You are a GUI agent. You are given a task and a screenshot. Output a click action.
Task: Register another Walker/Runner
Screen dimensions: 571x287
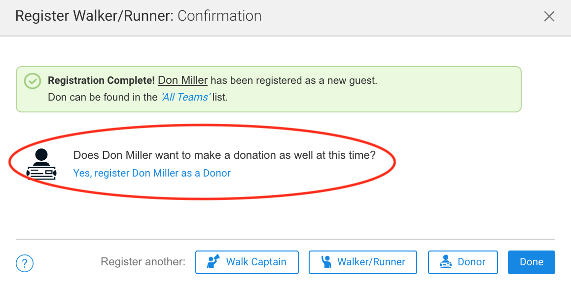click(x=363, y=262)
